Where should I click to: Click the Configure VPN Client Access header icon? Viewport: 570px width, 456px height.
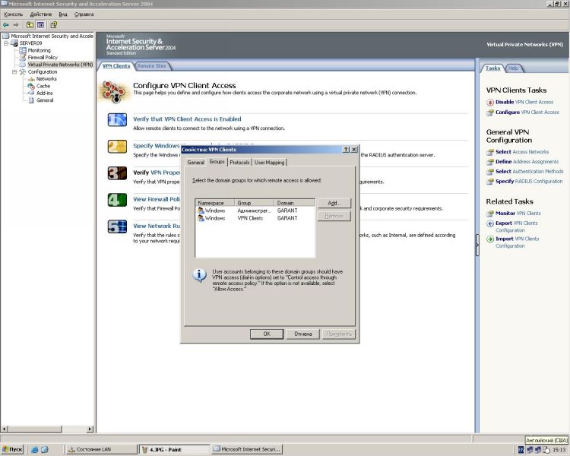(x=114, y=91)
